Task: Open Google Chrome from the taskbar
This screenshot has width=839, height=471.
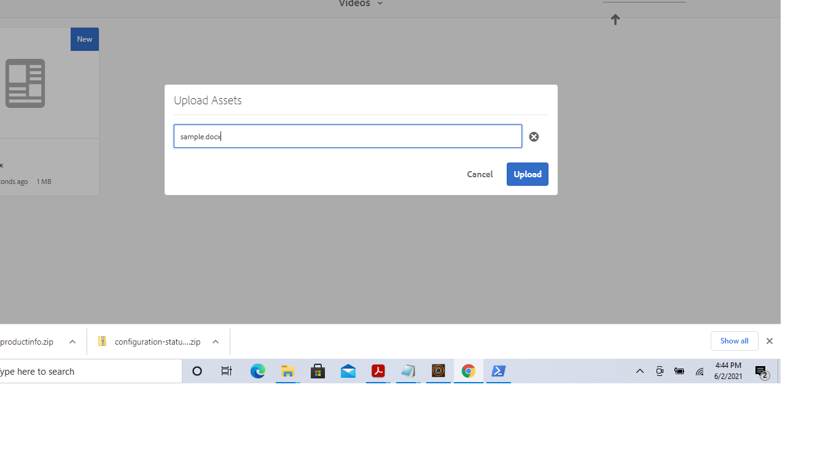Action: pyautogui.click(x=468, y=371)
